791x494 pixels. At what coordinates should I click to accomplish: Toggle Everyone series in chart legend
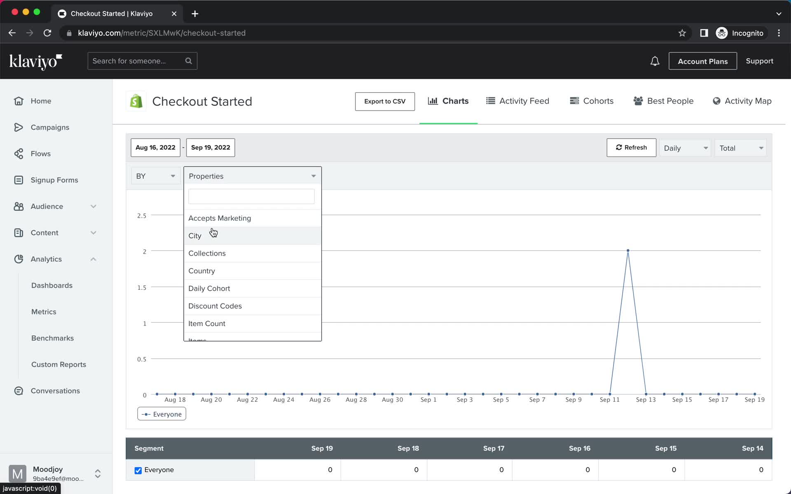coord(161,414)
